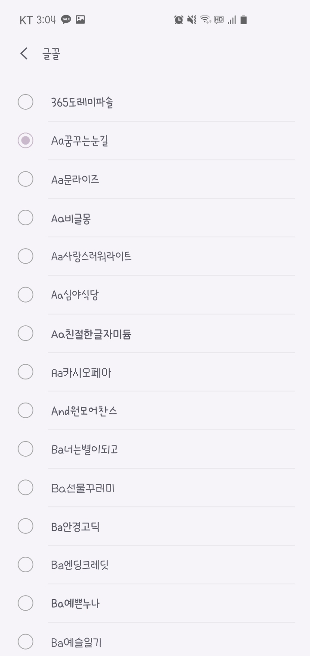Select the Ba너는별이되고 font
This screenshot has width=310, height=656.
84,449
